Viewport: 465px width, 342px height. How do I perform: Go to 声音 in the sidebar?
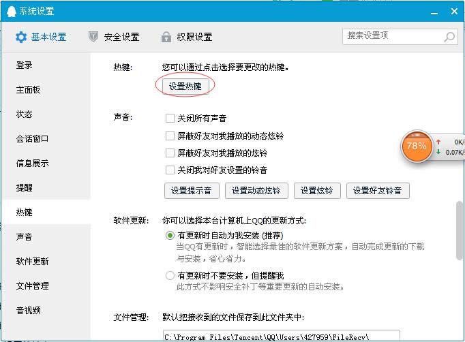25,237
